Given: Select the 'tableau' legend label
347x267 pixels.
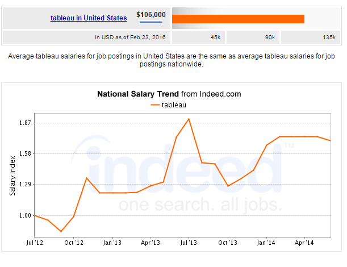Looking at the screenshot, I should (x=174, y=105).
